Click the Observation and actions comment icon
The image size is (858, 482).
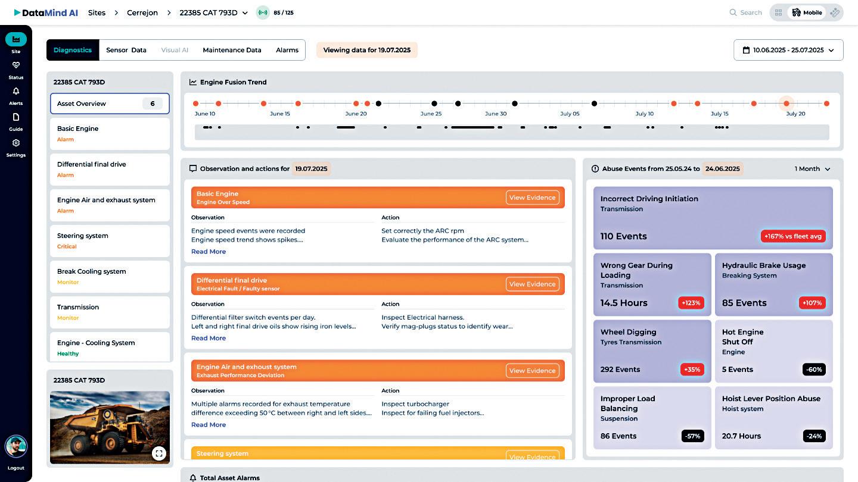193,168
